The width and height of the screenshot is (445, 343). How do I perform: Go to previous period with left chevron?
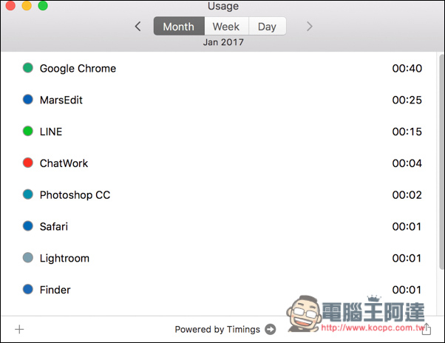138,27
